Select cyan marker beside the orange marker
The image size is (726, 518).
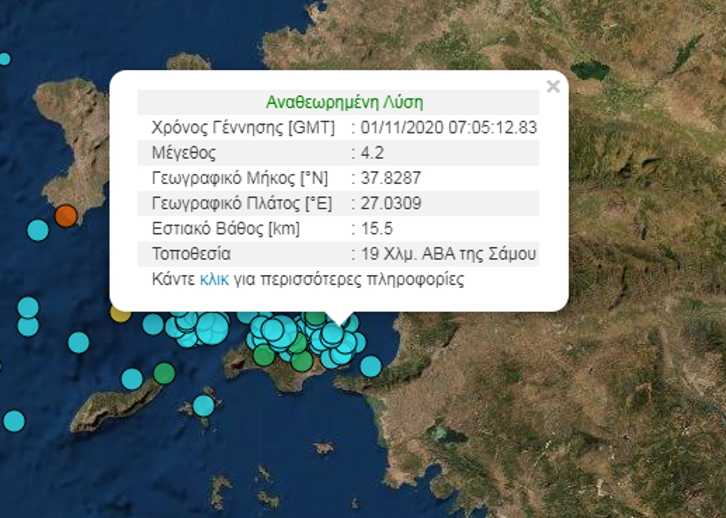(x=38, y=230)
